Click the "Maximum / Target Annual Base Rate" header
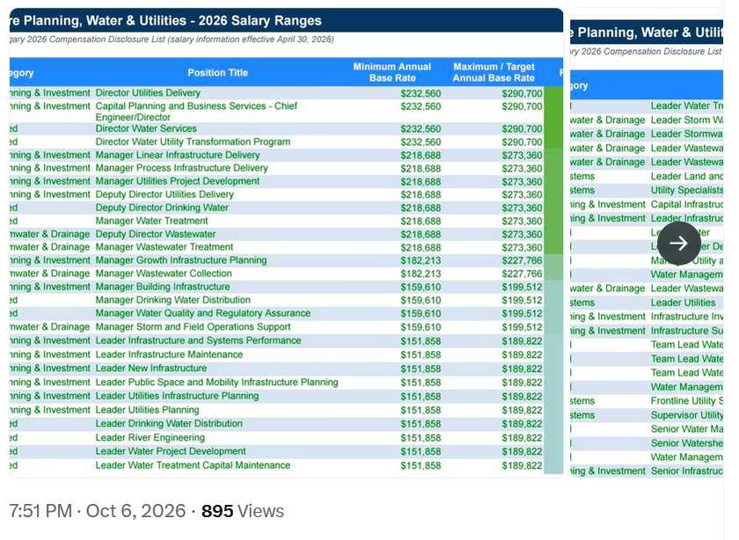The height and width of the screenshot is (540, 739). 494,72
